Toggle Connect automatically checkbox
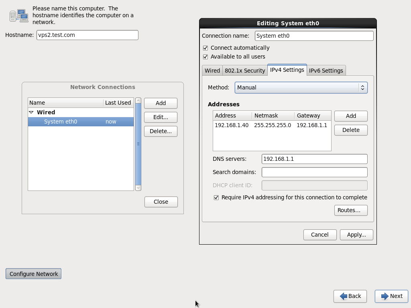 (x=205, y=48)
